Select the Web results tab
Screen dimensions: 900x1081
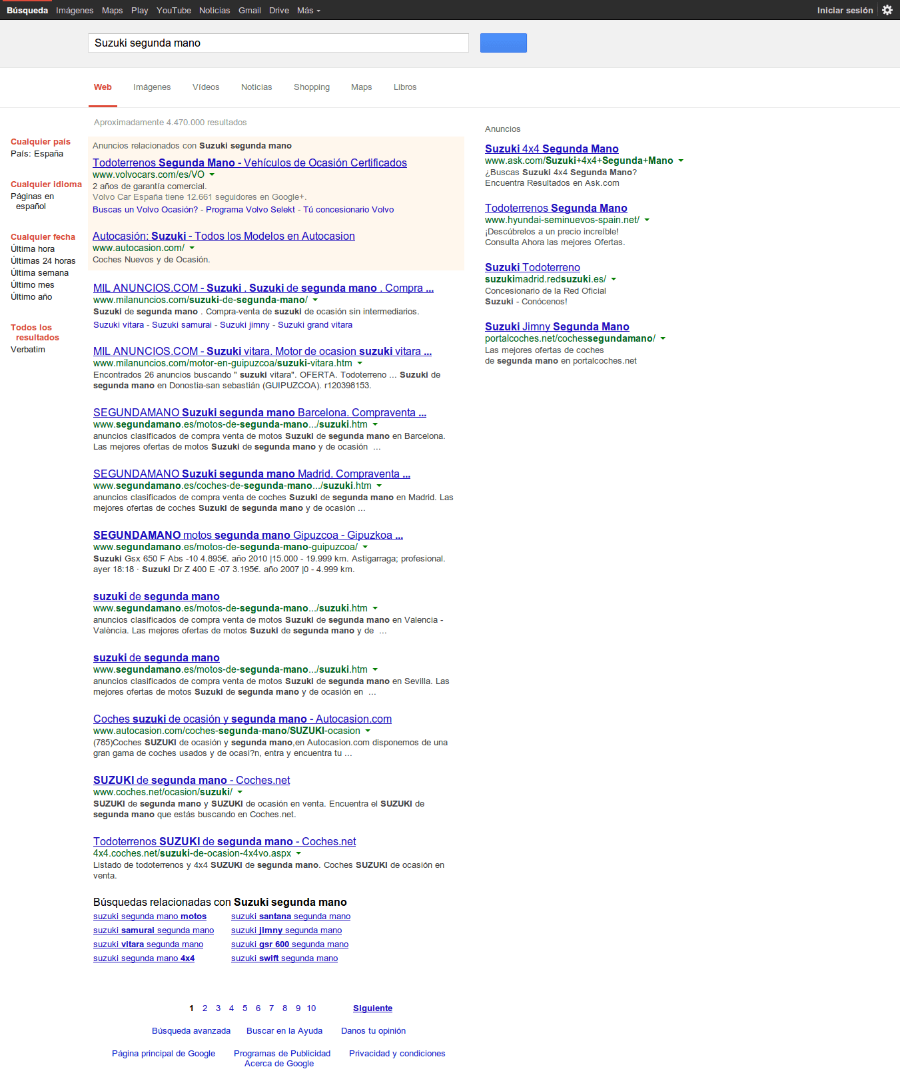tap(103, 87)
